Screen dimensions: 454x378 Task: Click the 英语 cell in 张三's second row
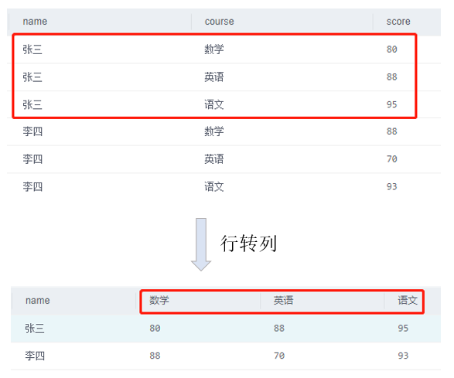(x=214, y=77)
